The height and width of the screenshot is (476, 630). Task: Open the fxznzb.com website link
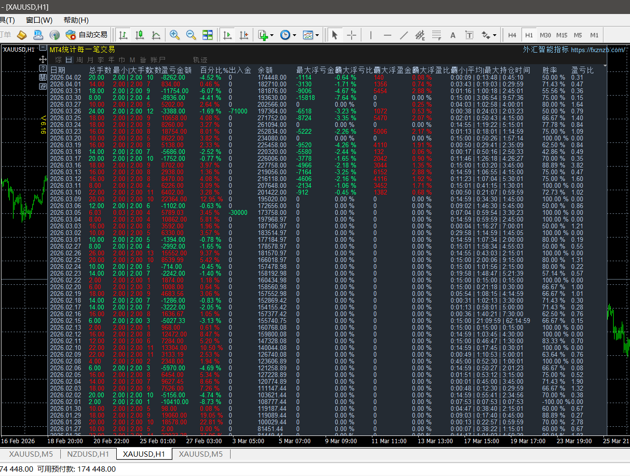(598, 50)
